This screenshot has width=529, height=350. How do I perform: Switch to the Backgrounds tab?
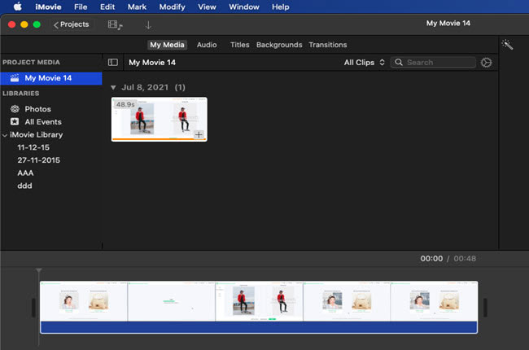[x=279, y=45]
